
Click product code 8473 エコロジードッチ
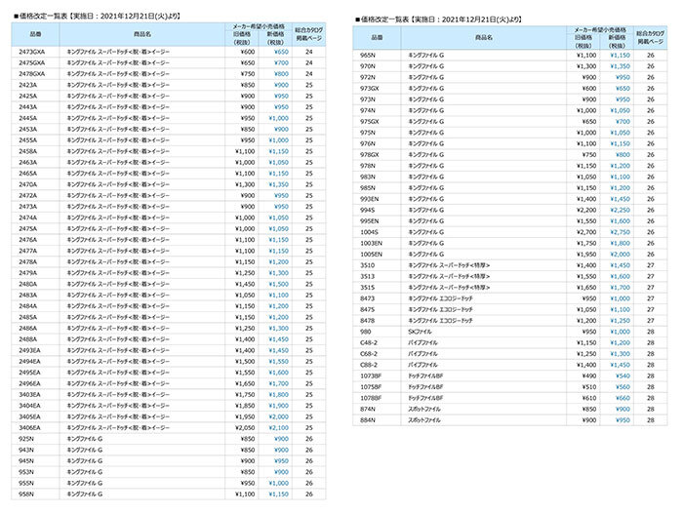coord(367,297)
